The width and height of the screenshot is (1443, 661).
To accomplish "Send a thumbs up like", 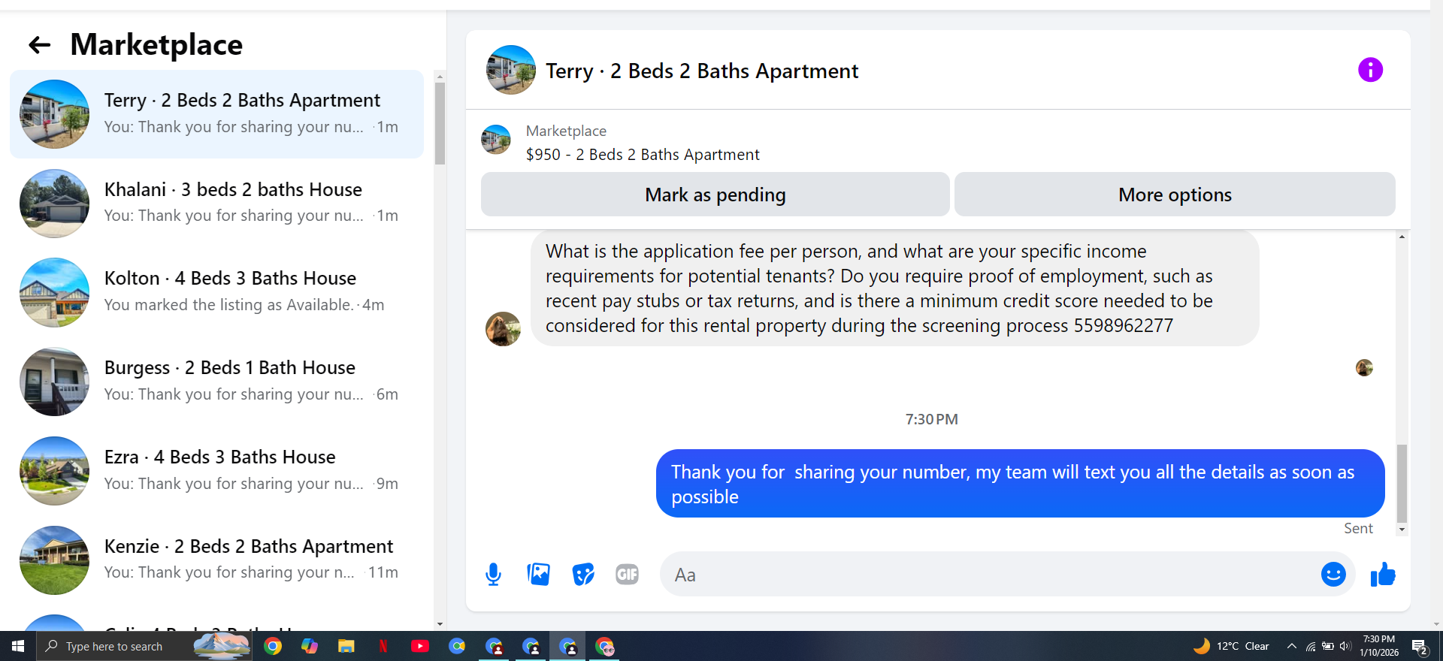I will point(1383,575).
